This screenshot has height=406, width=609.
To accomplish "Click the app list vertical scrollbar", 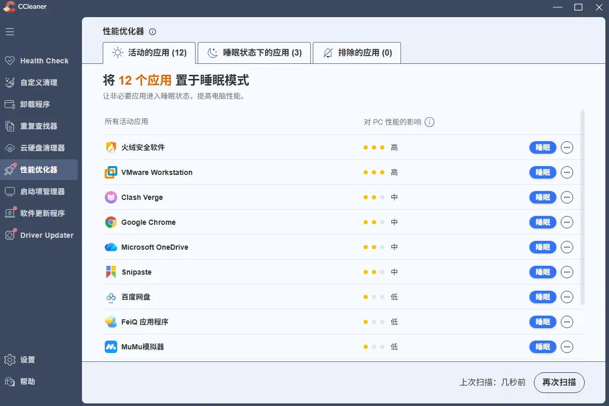I will pos(582,207).
